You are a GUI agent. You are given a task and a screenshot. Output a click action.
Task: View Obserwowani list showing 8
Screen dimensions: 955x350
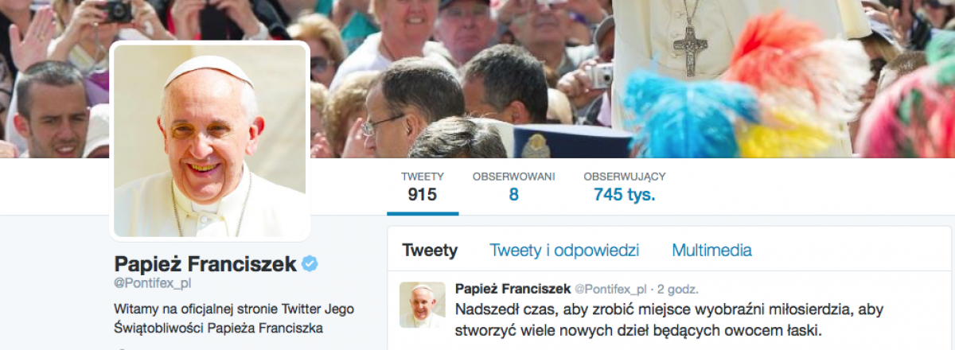pos(513,186)
